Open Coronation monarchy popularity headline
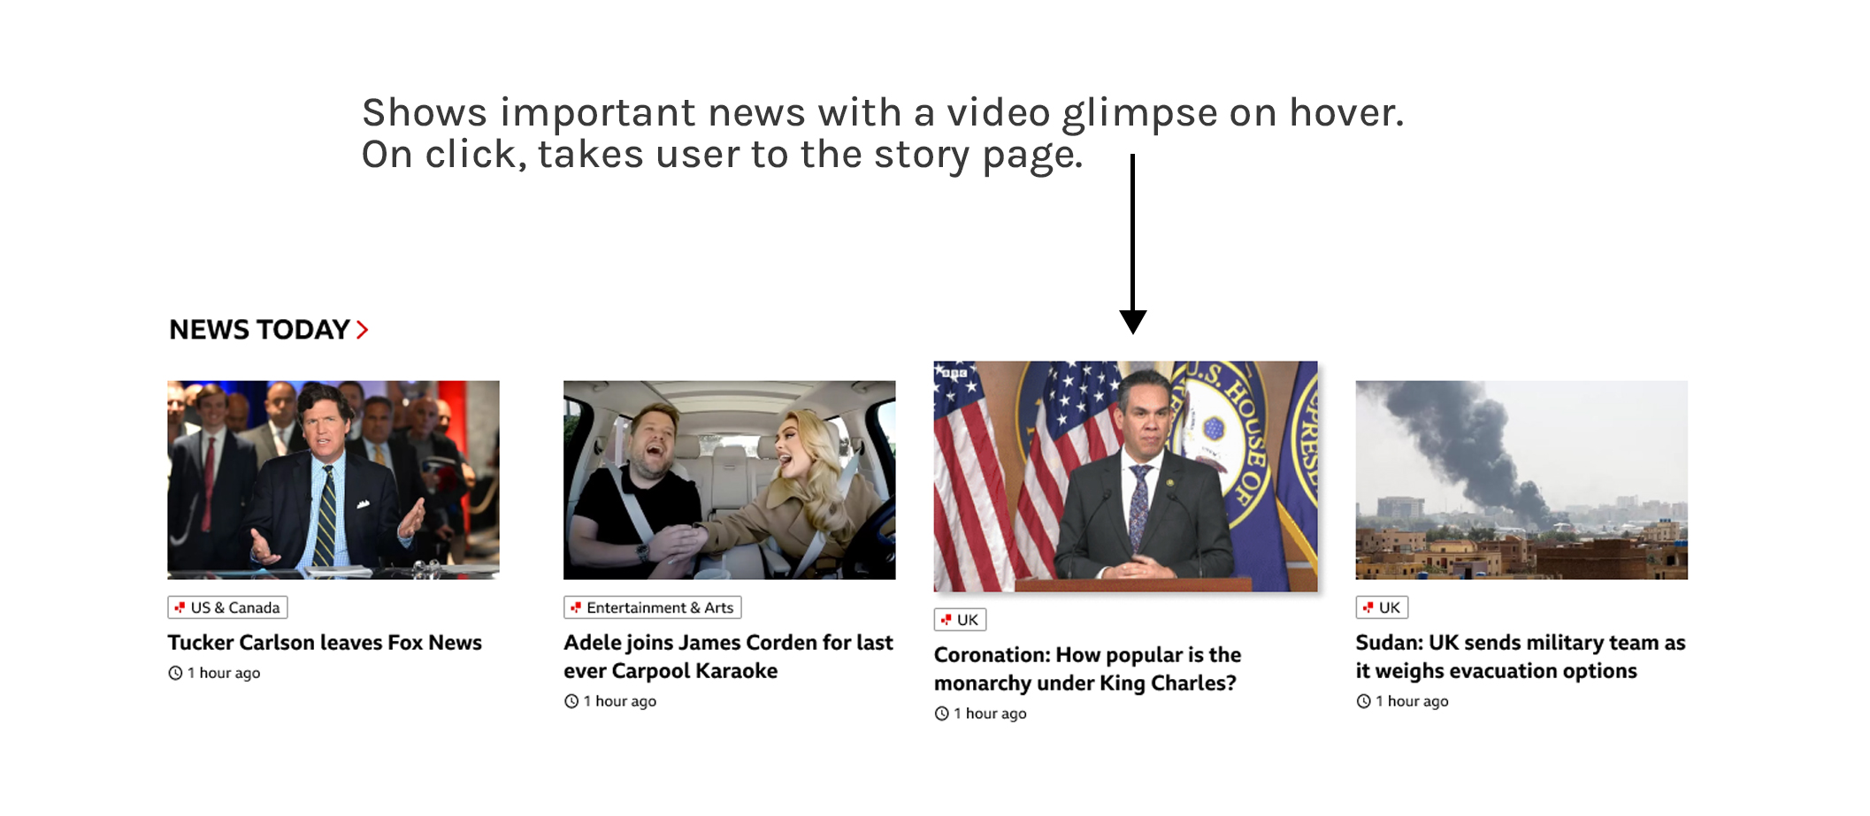The width and height of the screenshot is (1870, 816). (1088, 669)
